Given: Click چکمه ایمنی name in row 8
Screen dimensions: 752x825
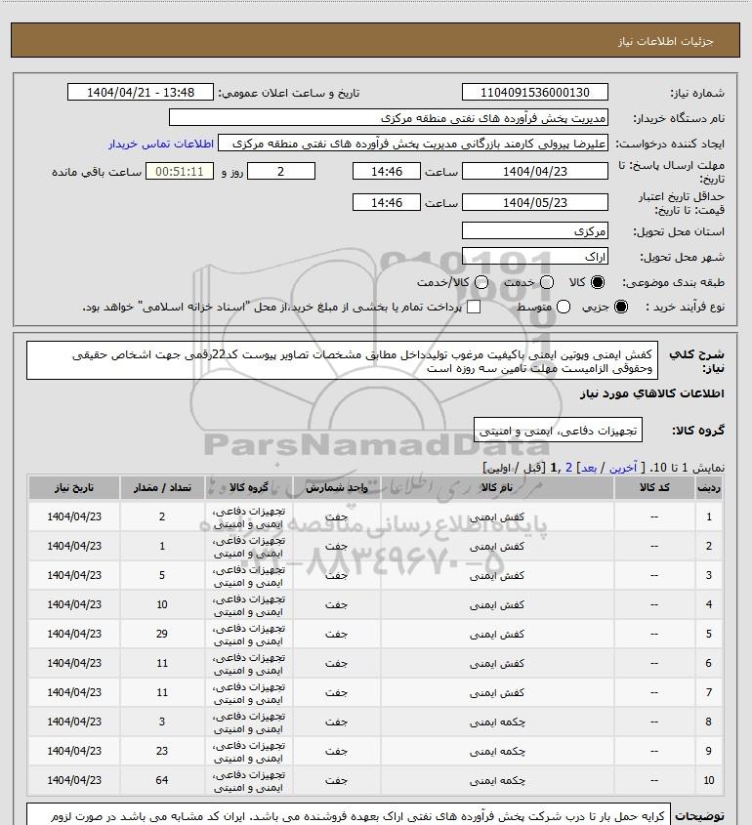Looking at the screenshot, I should point(497,722).
